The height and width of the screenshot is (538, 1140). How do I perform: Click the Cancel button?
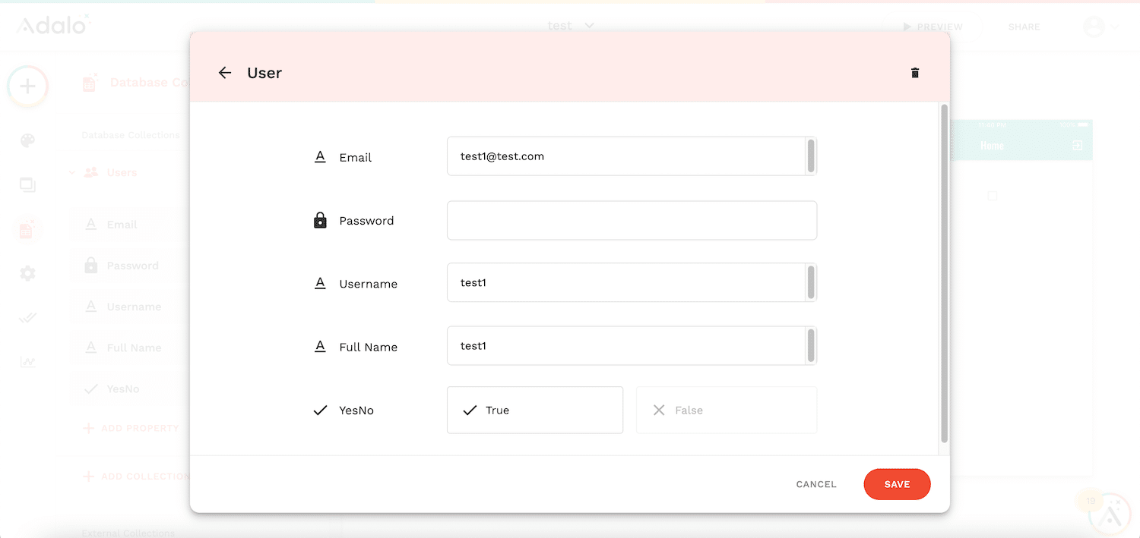click(x=816, y=484)
